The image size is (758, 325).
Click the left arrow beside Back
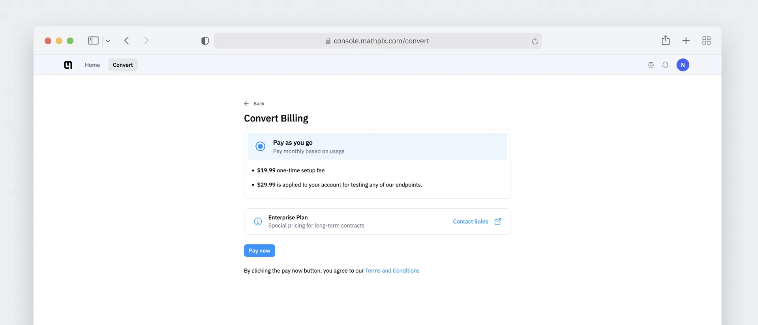click(246, 104)
